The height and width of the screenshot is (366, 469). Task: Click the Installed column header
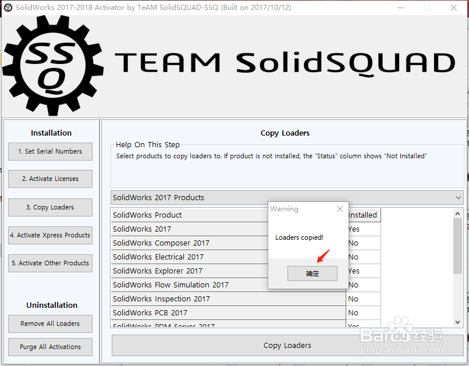[364, 215]
